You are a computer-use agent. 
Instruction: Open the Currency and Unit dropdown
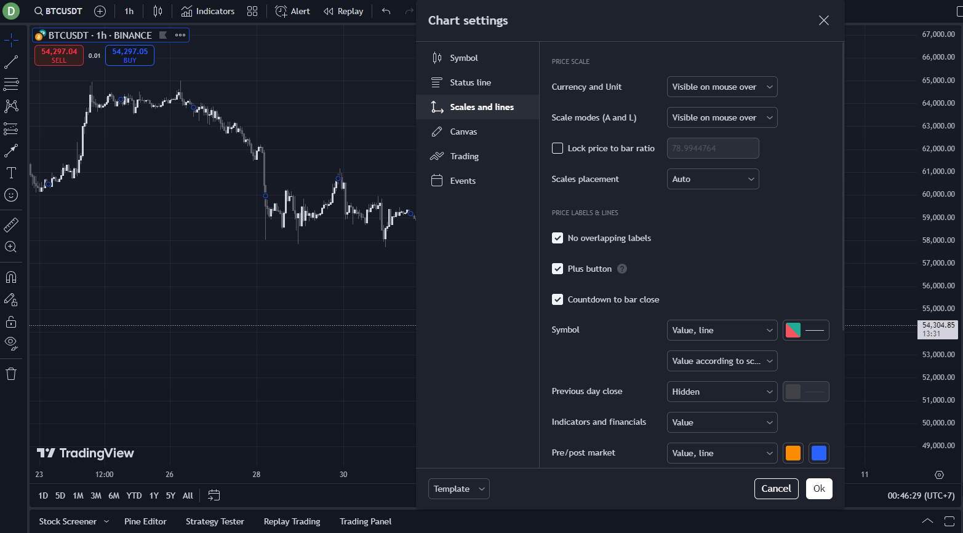[x=722, y=87]
